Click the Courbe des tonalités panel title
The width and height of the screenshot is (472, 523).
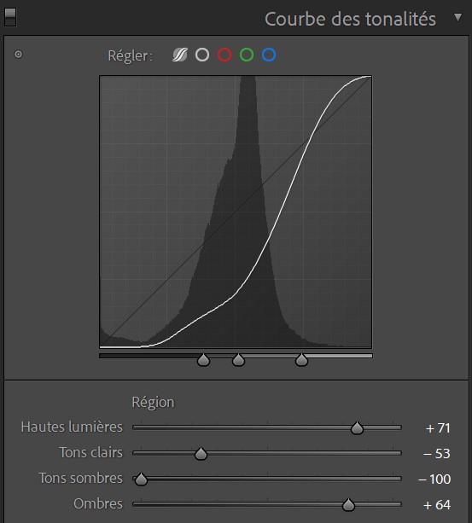click(350, 19)
